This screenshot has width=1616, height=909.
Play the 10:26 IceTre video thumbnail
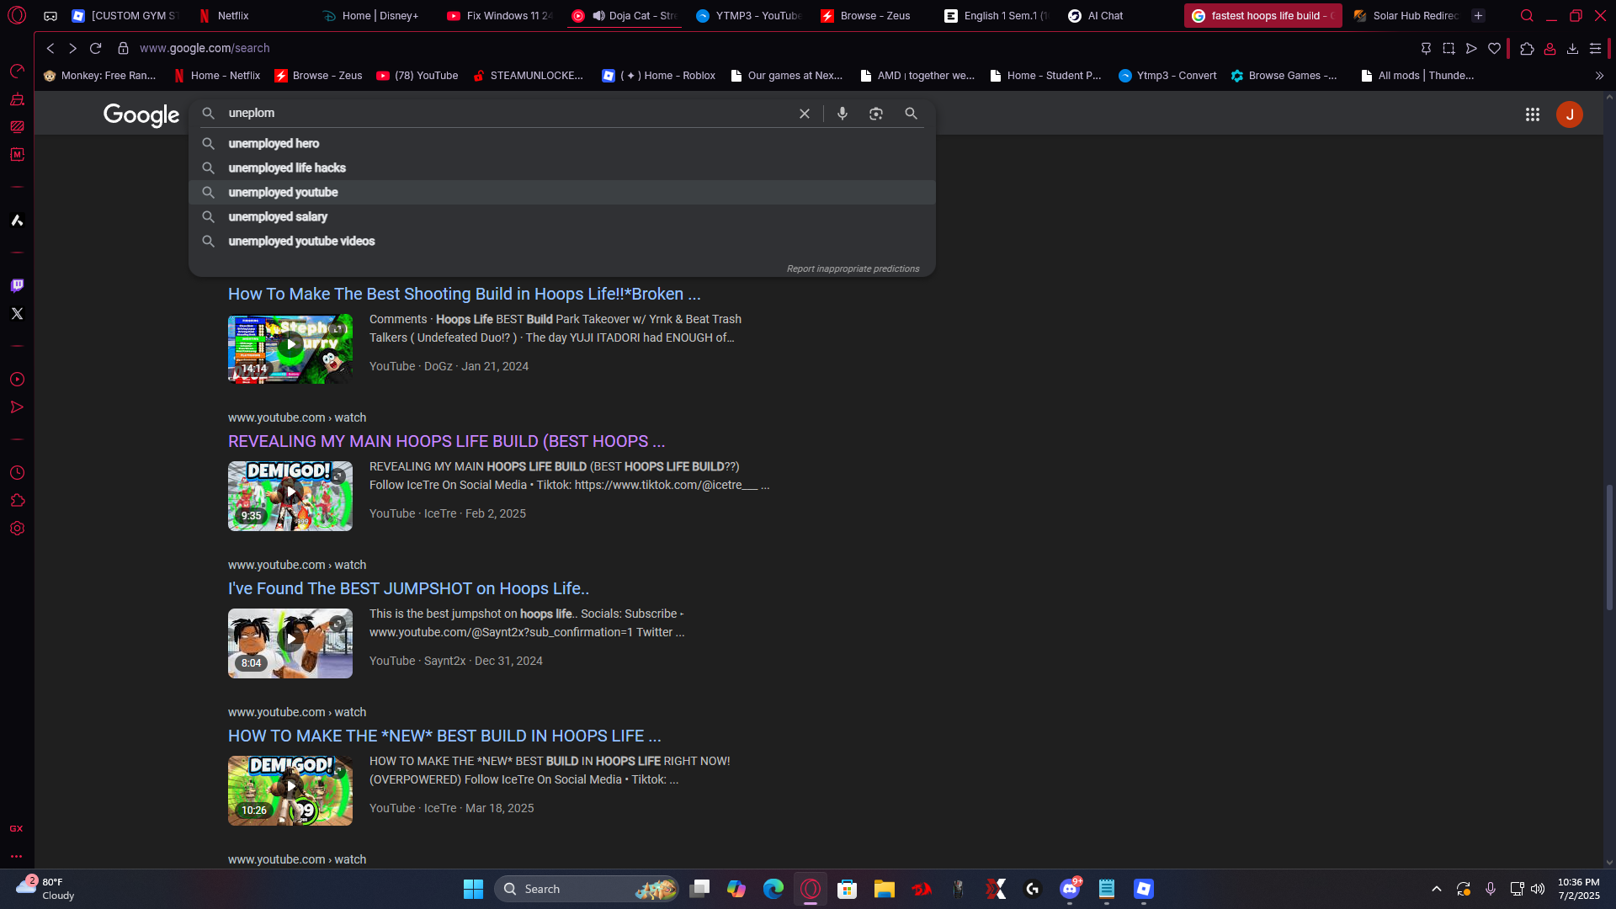290,791
